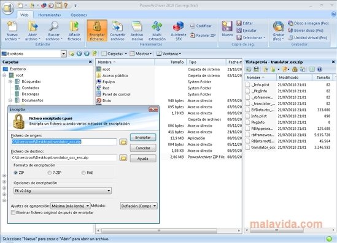Check the box next to Info.plist 898
337x243 pixels.
point(247,116)
